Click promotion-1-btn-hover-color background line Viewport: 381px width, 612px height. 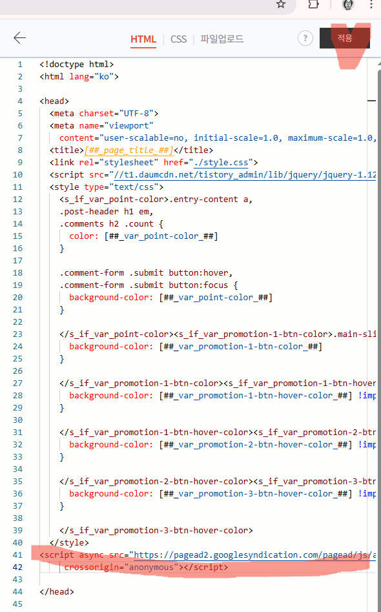223,395
